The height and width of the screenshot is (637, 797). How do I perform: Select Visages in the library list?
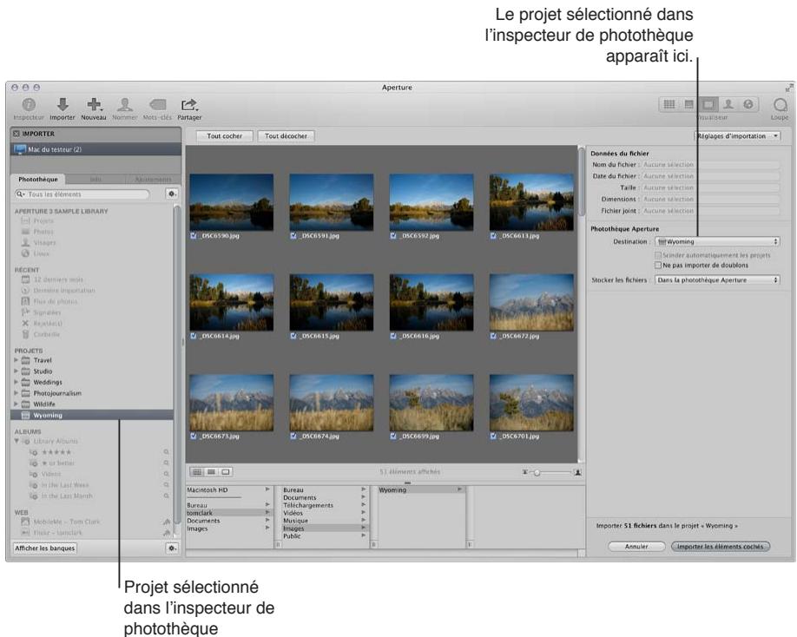tap(44, 243)
